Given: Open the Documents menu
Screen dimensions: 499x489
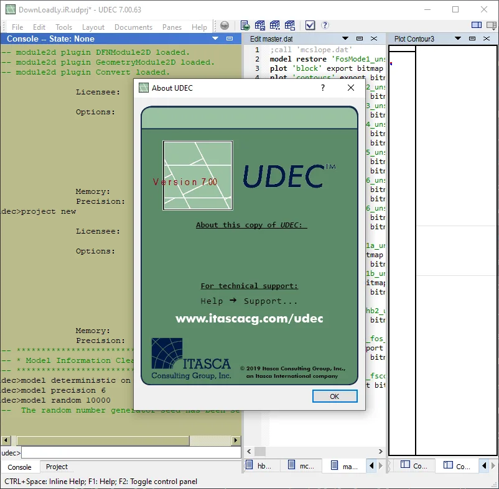Looking at the screenshot, I should pyautogui.click(x=133, y=27).
